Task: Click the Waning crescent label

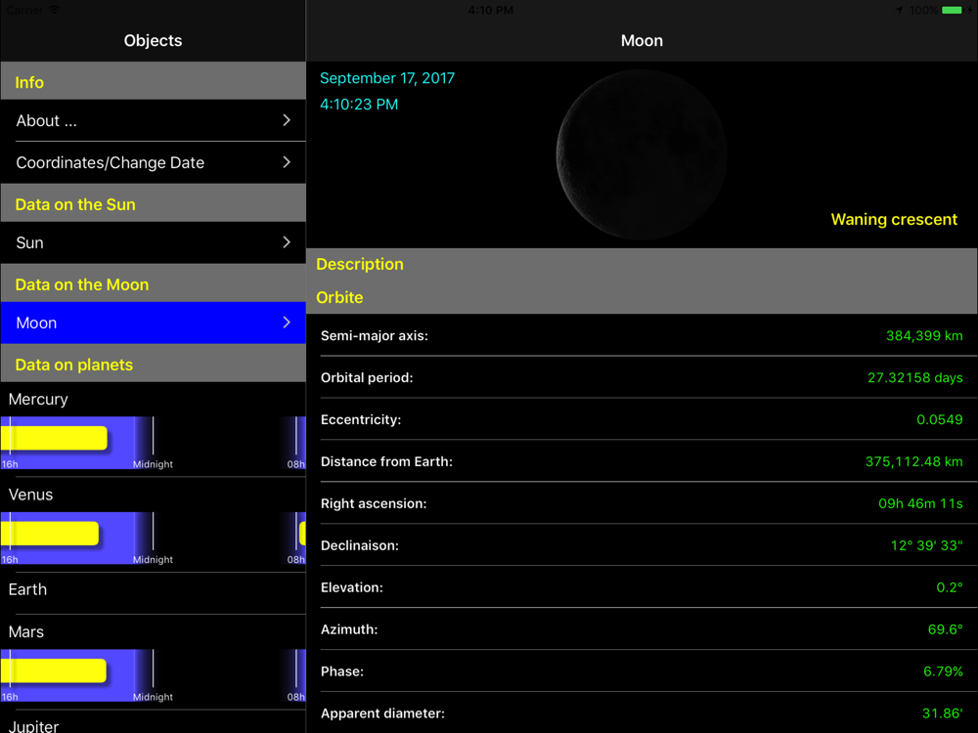Action: click(x=894, y=219)
